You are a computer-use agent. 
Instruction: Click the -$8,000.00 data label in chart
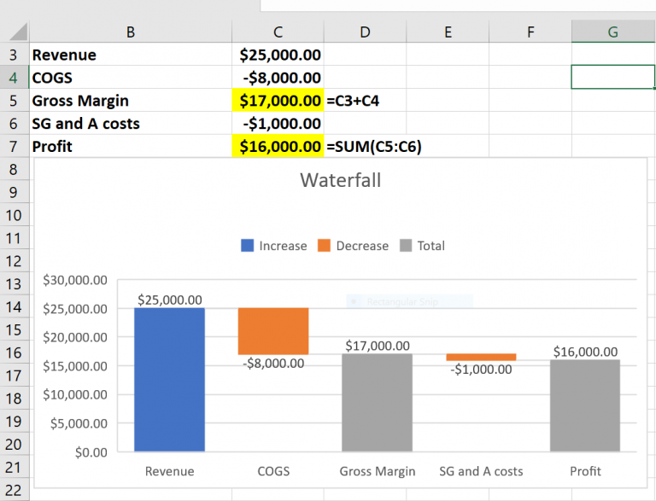(273, 364)
